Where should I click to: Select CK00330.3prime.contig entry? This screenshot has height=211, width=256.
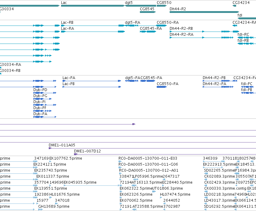pyautogui.click(x=225, y=188)
